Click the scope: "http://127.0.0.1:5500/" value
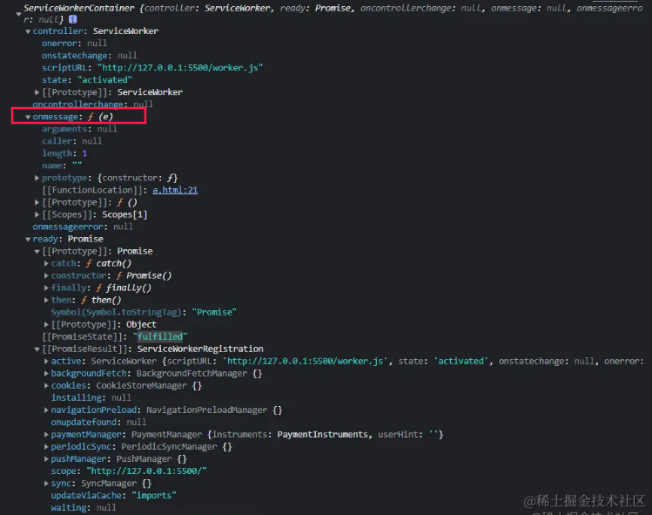 click(x=146, y=471)
